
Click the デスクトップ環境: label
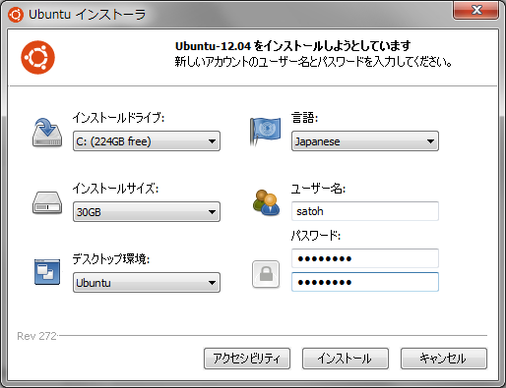pos(111,259)
